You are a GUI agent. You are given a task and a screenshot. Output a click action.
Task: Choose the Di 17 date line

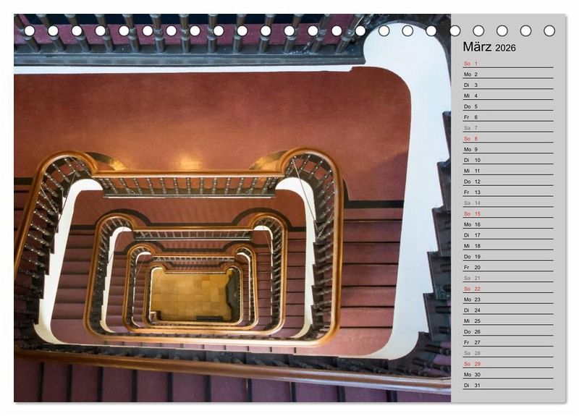[507, 235]
